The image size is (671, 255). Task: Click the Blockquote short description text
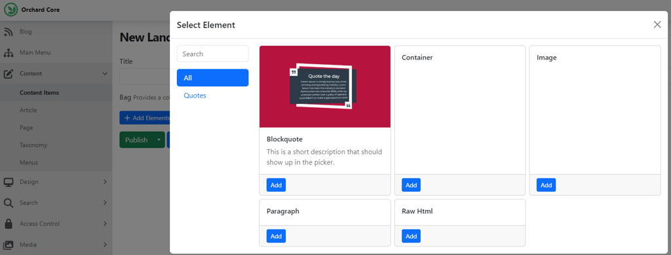point(324,157)
